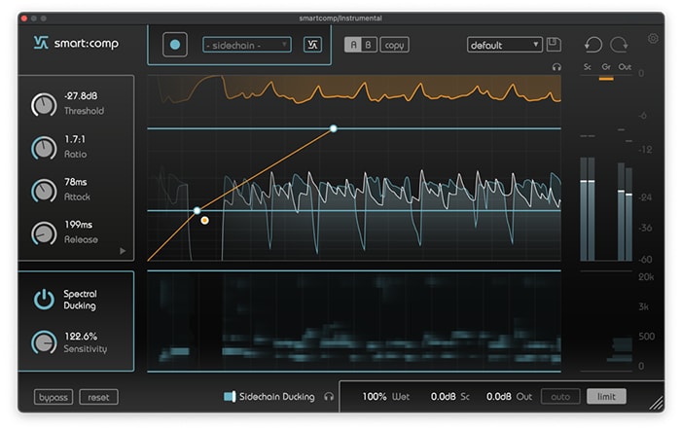The image size is (681, 429).
Task: Open the default preset dropdown
Action: tap(504, 45)
